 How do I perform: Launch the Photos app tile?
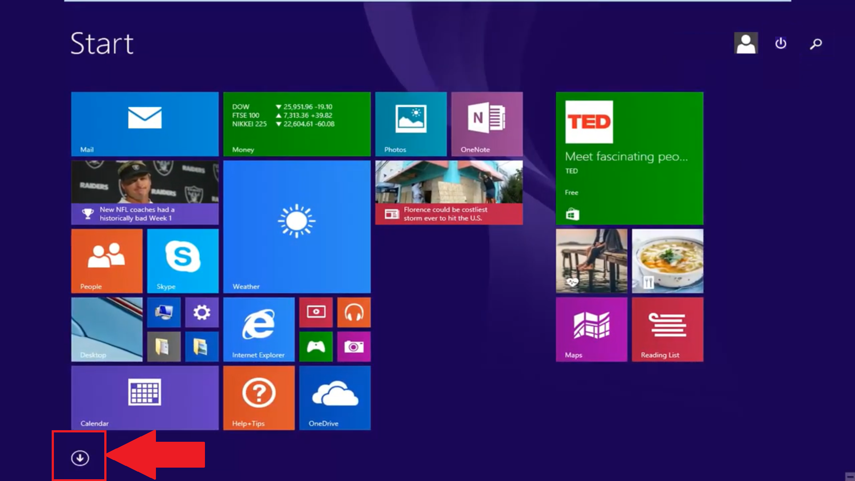click(411, 124)
